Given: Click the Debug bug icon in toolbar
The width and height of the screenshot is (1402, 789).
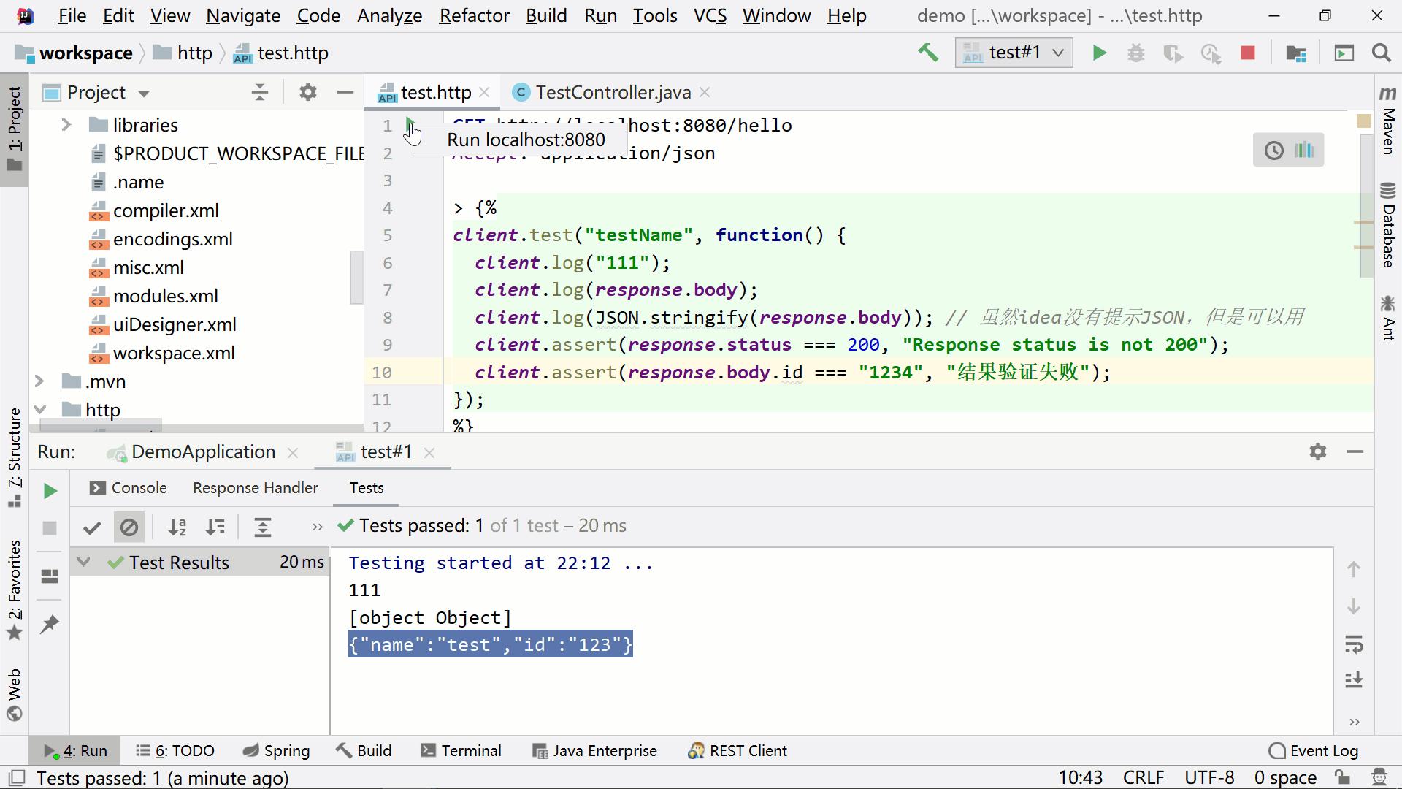Looking at the screenshot, I should pos(1135,53).
